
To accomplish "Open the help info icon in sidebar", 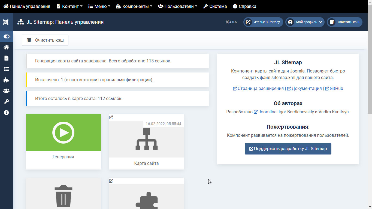I will 6,113.
